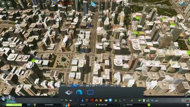Open the Roads build menu
This screenshot has height=107, width=190.
point(62,100)
